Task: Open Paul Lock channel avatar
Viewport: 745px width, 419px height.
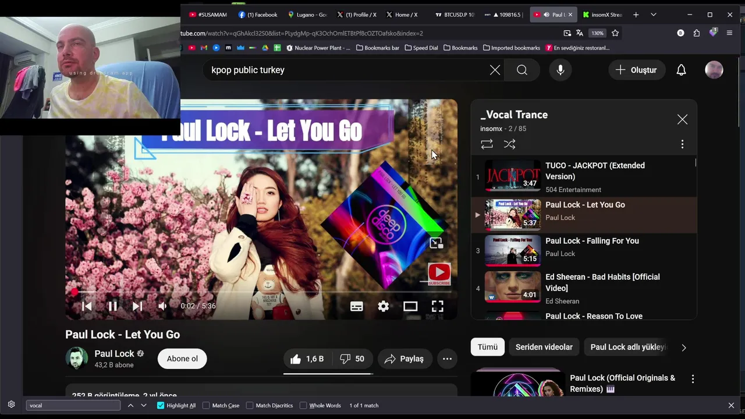Action: click(76, 358)
